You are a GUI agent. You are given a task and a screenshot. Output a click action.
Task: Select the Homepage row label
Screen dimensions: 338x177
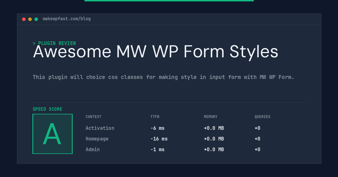click(x=97, y=139)
